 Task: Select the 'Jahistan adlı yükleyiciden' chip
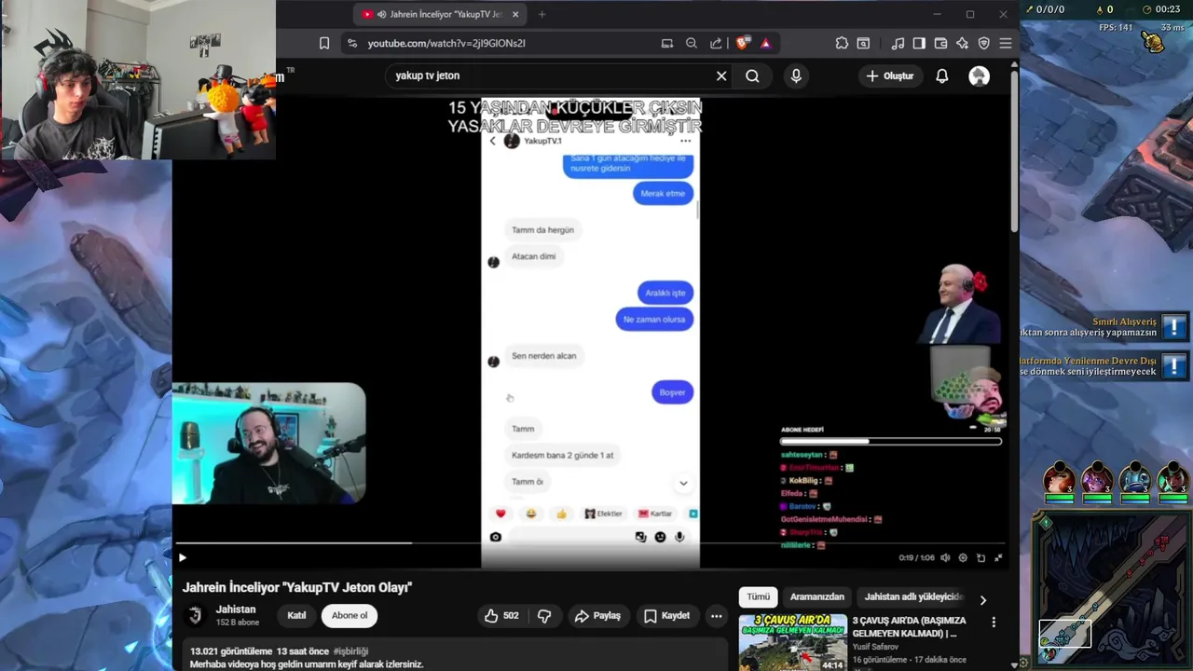point(913,596)
